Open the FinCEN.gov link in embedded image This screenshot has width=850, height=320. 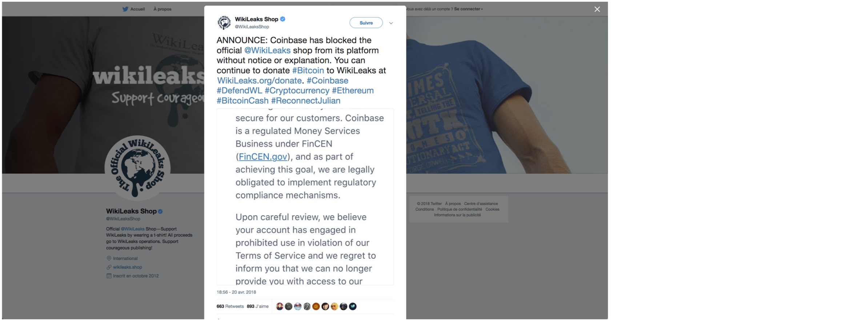pyautogui.click(x=262, y=157)
